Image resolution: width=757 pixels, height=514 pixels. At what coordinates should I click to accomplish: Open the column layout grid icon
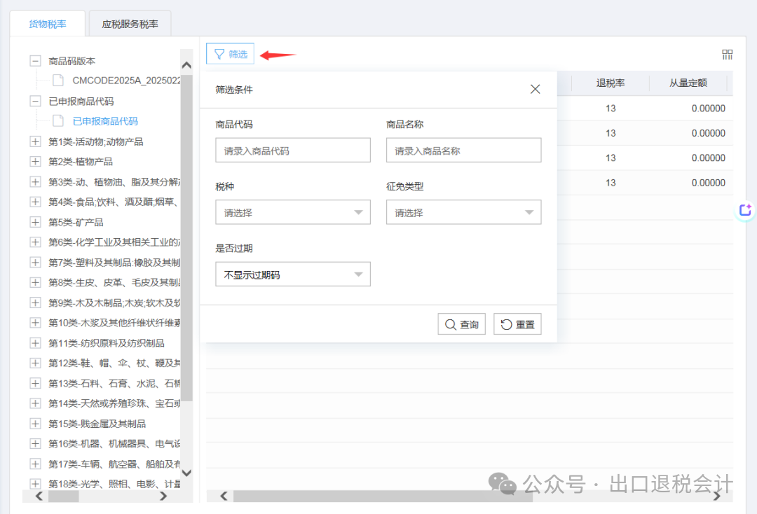pos(727,55)
